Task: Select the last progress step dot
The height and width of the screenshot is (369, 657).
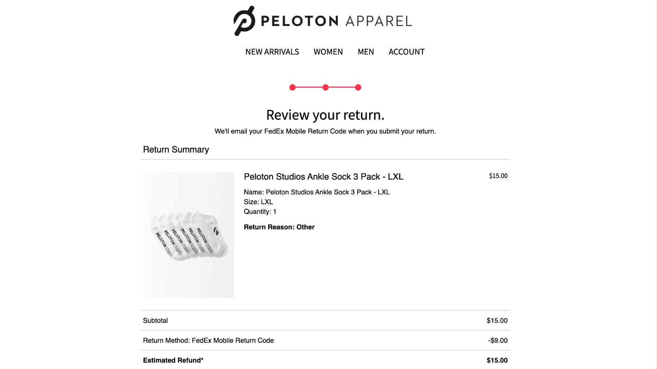Action: 358,87
